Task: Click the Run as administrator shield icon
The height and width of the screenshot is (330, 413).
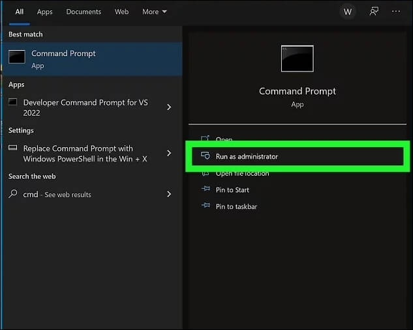Action: point(205,156)
